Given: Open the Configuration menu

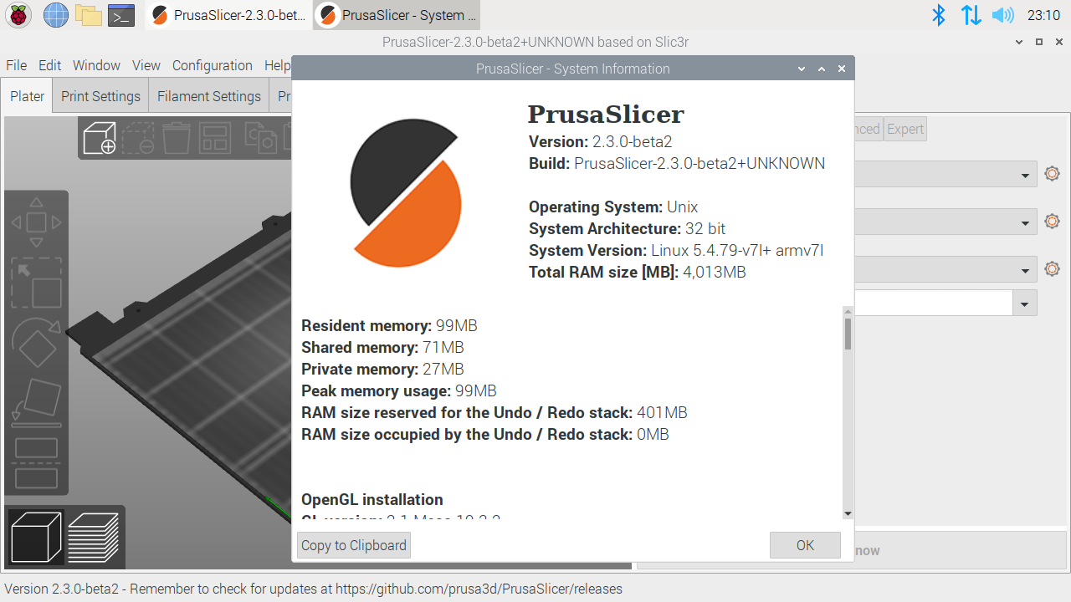Looking at the screenshot, I should point(213,65).
